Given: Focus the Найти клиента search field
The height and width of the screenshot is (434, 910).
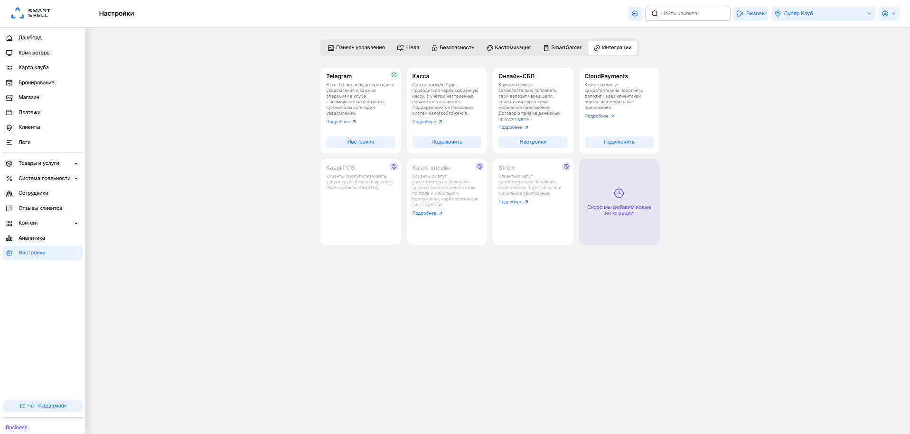Looking at the screenshot, I should tap(687, 14).
